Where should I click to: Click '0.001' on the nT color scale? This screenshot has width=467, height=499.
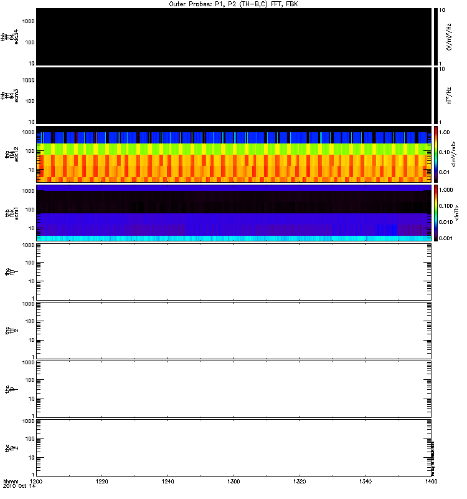[446, 238]
